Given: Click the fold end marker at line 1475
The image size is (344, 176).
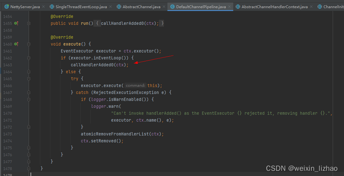Looking at the screenshot, I should tap(29, 148).
